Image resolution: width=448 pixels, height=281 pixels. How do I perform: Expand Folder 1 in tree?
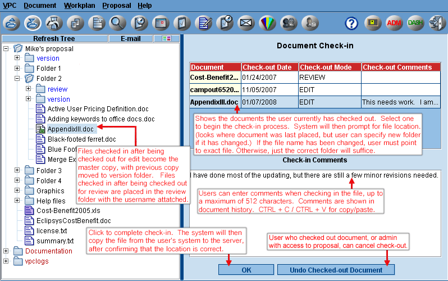click(x=17, y=68)
